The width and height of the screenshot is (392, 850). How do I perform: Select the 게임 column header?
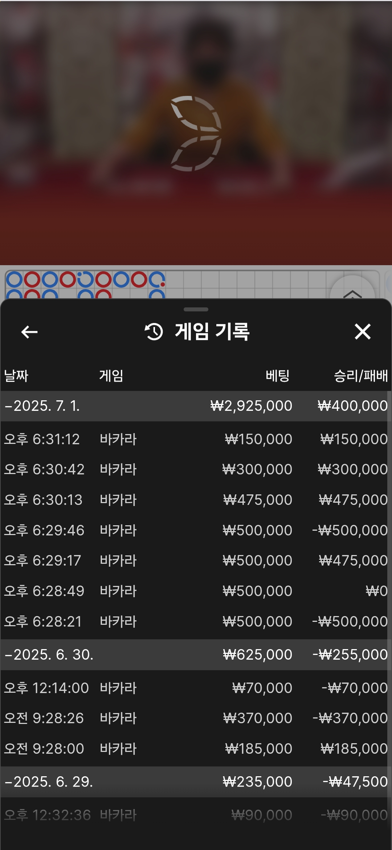111,376
